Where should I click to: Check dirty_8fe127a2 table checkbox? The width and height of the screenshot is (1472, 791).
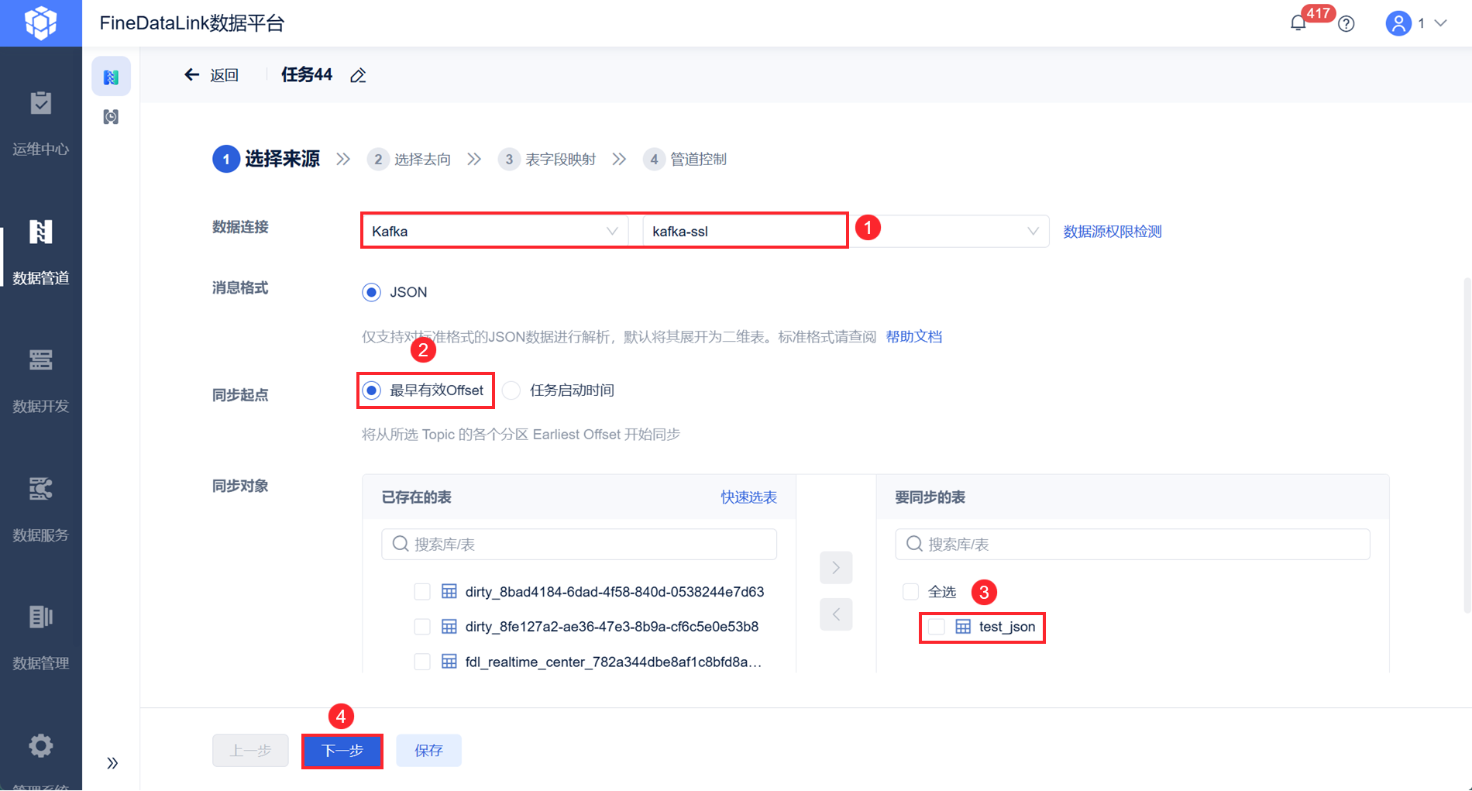[422, 627]
